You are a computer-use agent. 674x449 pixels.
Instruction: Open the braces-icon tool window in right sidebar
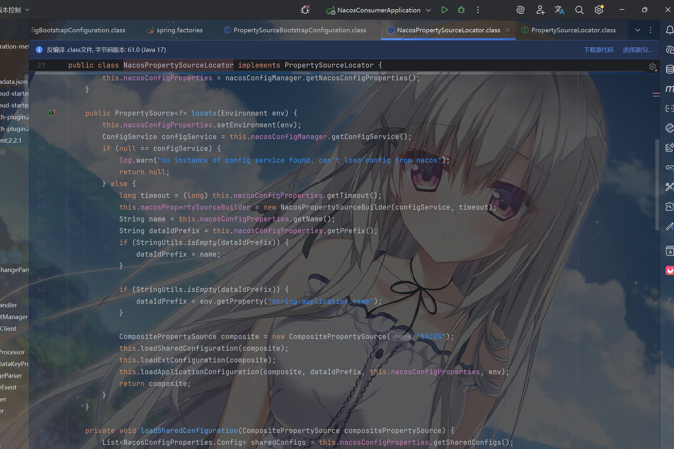(x=669, y=108)
